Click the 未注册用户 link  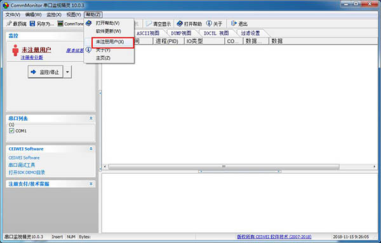pyautogui.click(x=36, y=49)
